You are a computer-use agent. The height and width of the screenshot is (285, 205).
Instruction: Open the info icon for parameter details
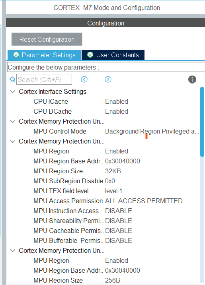192,79
